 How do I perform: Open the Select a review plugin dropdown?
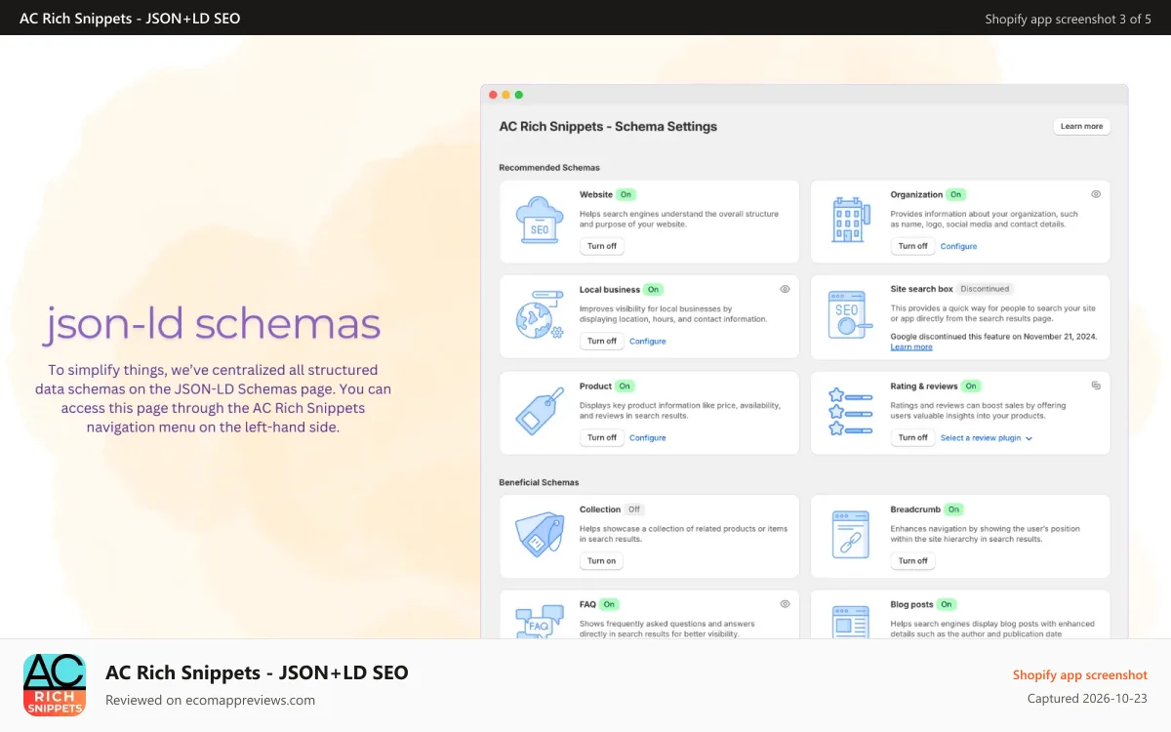(987, 438)
